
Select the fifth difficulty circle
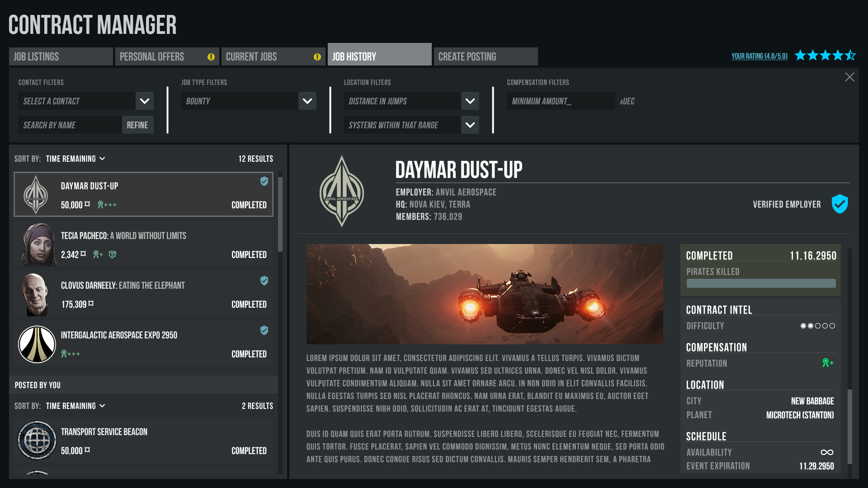pyautogui.click(x=832, y=326)
